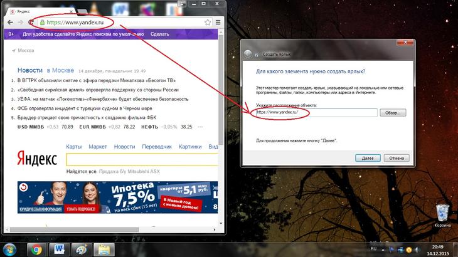The height and width of the screenshot is (257, 458).
Task: Click УЗНАТЬ ПОДРОБНЕЕ on the banner
Action: coord(81,209)
